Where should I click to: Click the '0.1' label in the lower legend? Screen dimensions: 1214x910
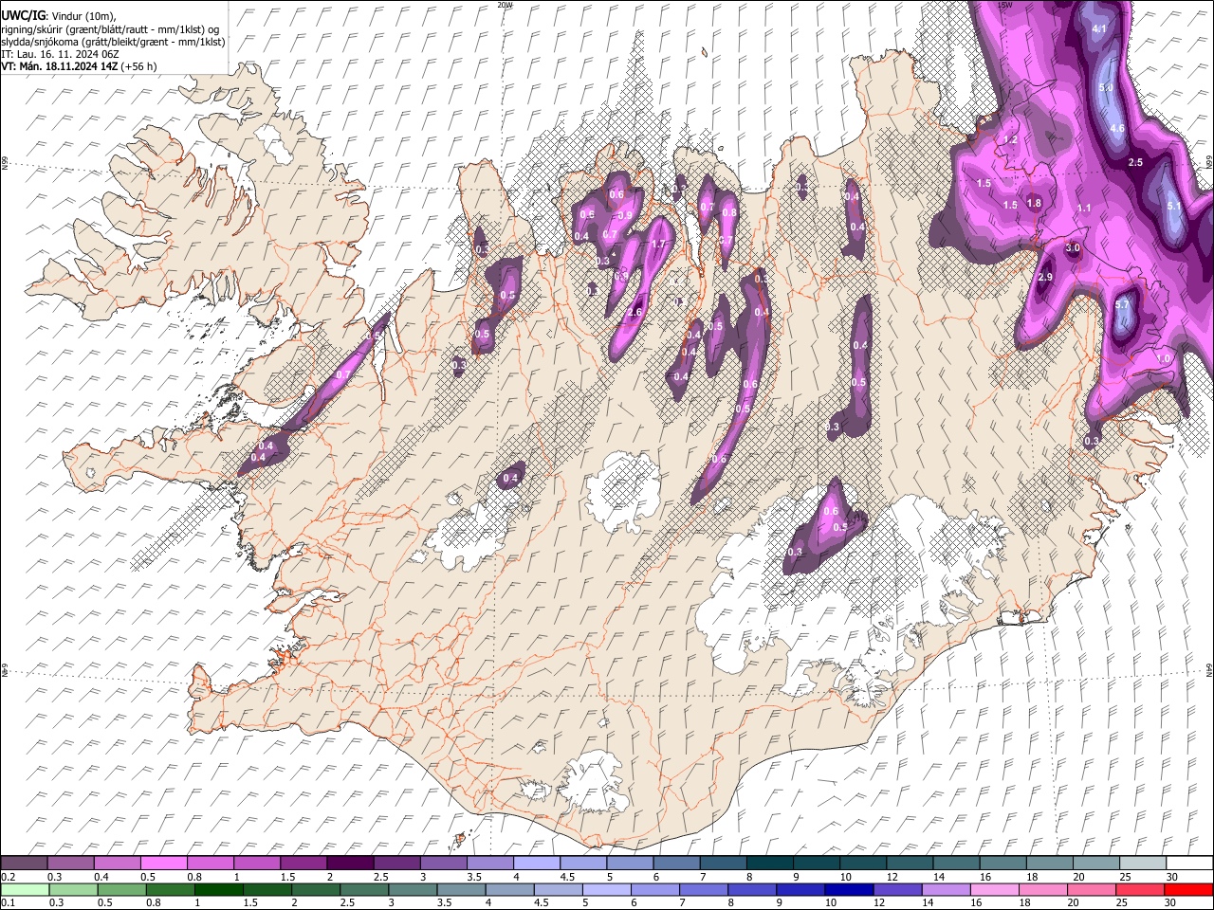(9, 902)
